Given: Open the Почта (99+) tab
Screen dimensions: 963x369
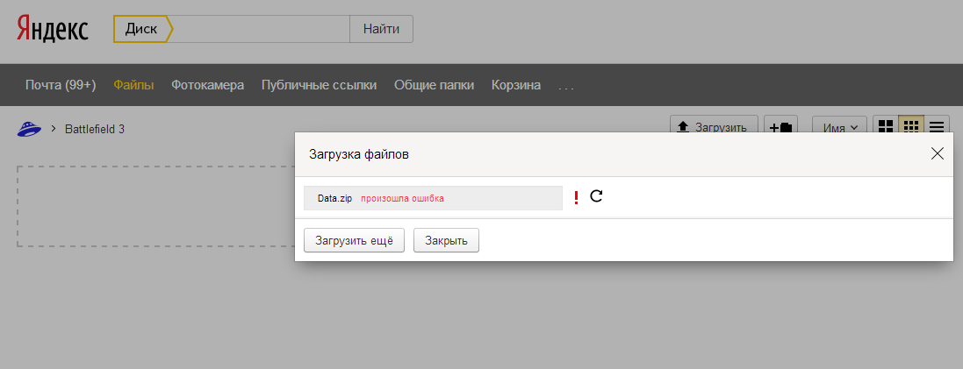Looking at the screenshot, I should tap(61, 85).
